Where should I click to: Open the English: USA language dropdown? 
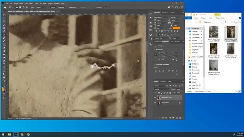161,38
